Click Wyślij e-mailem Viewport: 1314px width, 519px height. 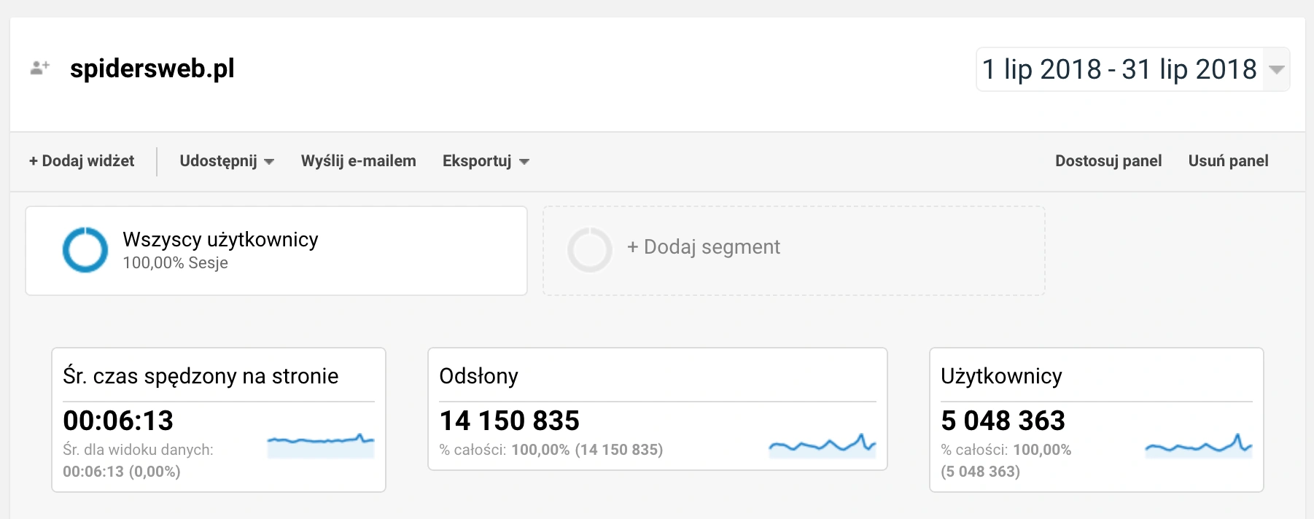(359, 161)
